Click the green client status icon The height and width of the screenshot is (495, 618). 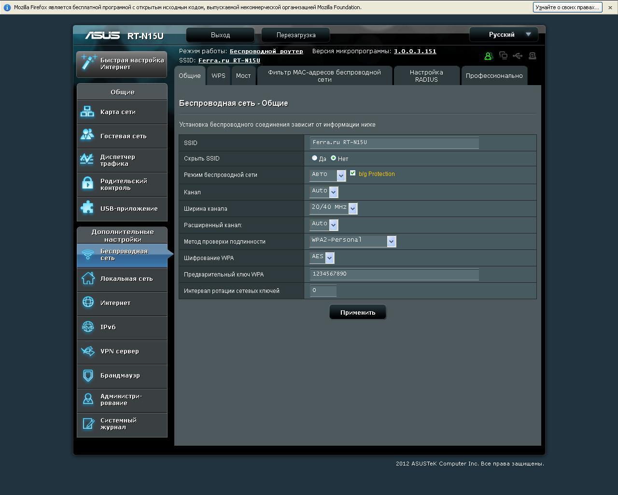click(x=488, y=56)
